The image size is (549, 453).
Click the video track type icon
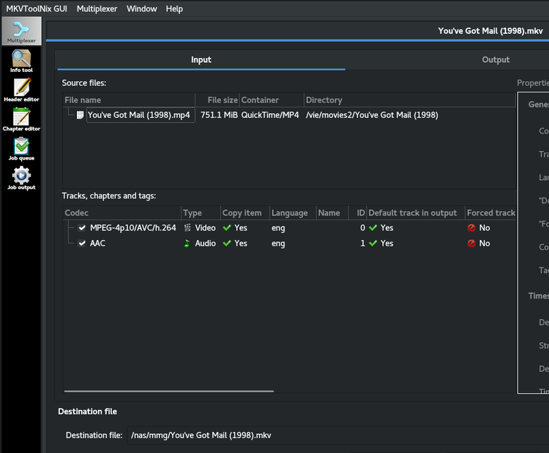[188, 228]
